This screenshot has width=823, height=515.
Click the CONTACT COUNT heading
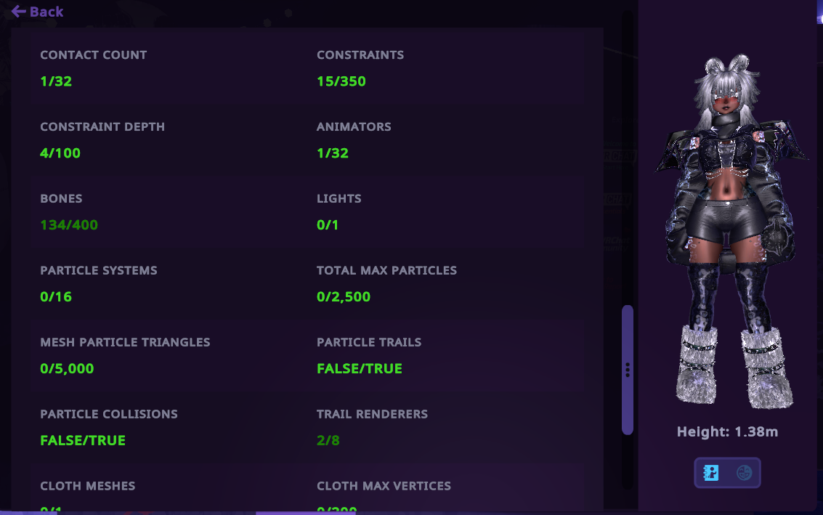pos(94,55)
